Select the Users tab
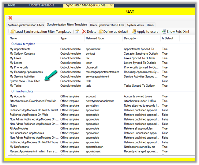The image size is (199, 165). (150, 25)
